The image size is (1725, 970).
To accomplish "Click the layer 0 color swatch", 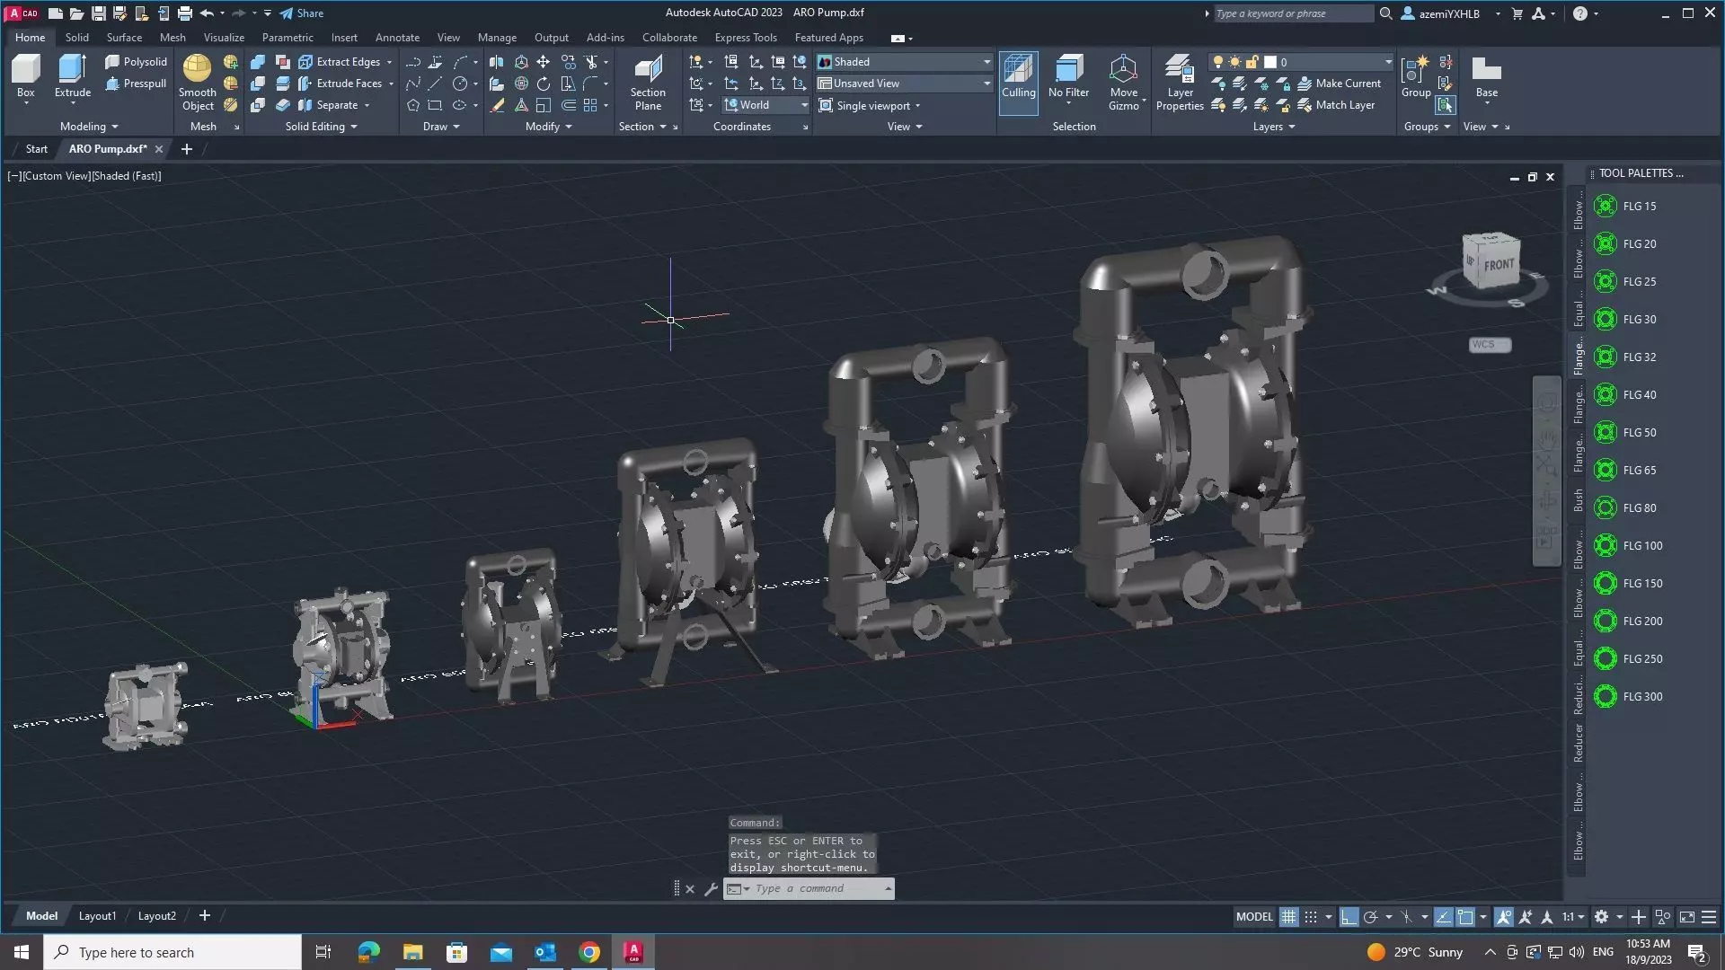I will (1270, 62).
